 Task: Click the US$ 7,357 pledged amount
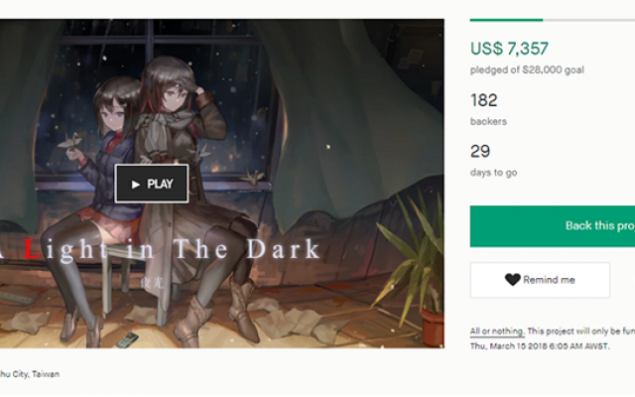coord(509,49)
